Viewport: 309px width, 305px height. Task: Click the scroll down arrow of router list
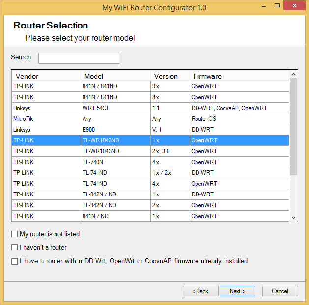pos(293,217)
